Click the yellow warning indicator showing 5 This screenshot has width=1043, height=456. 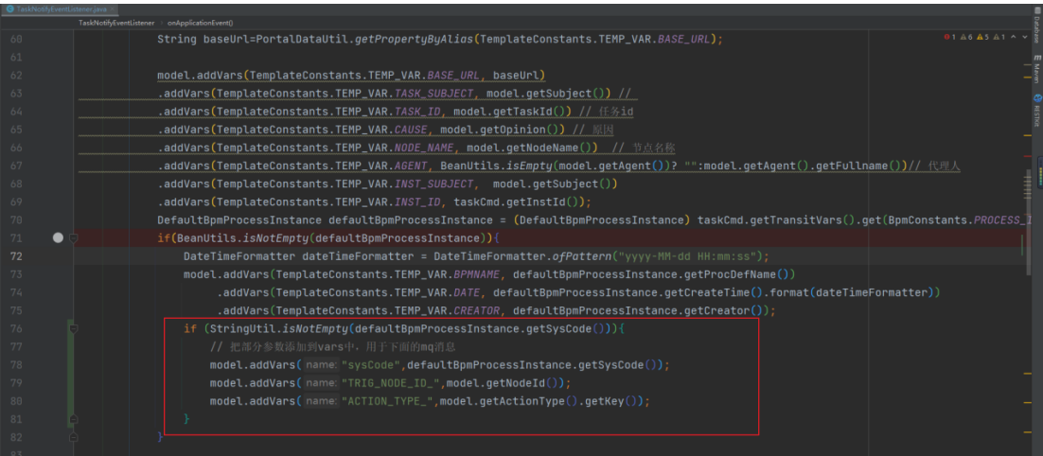tap(981, 37)
